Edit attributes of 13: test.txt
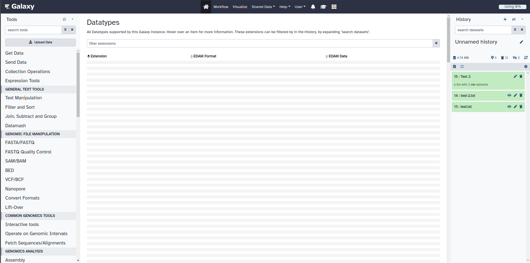The height and width of the screenshot is (263, 530). (515, 107)
